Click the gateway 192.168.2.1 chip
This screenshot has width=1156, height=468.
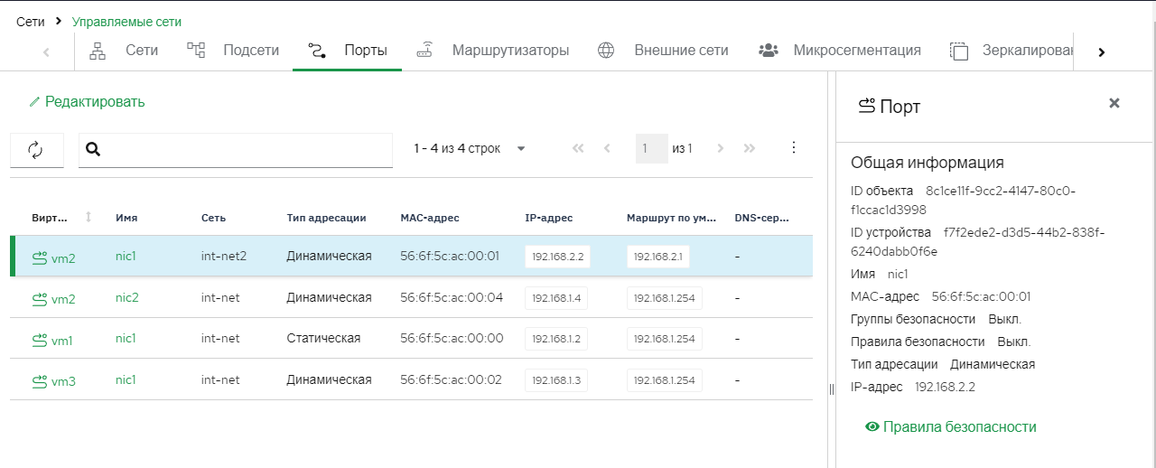pyautogui.click(x=658, y=257)
